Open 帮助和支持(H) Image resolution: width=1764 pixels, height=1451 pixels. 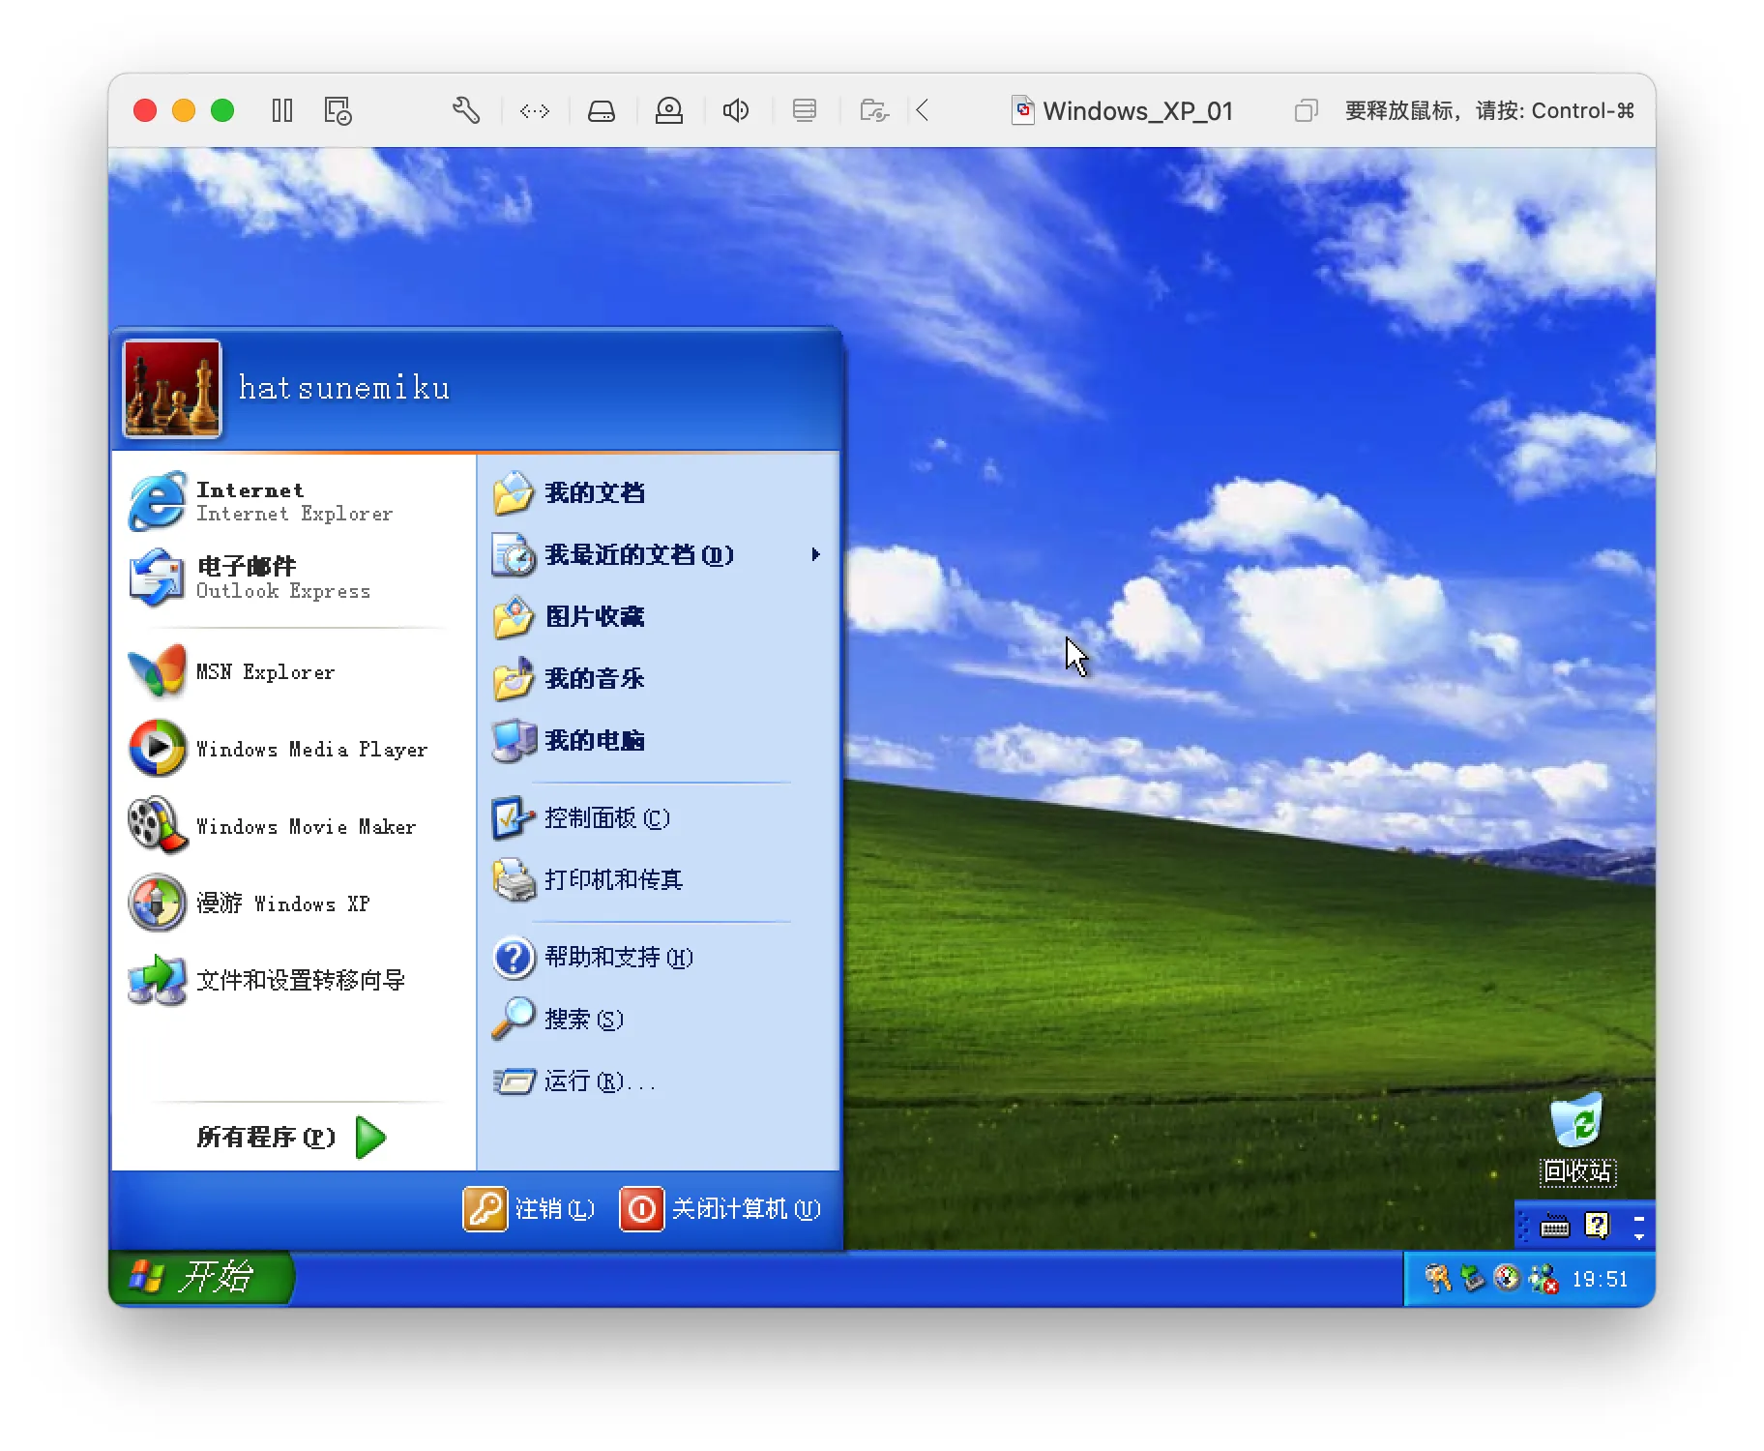(658, 957)
